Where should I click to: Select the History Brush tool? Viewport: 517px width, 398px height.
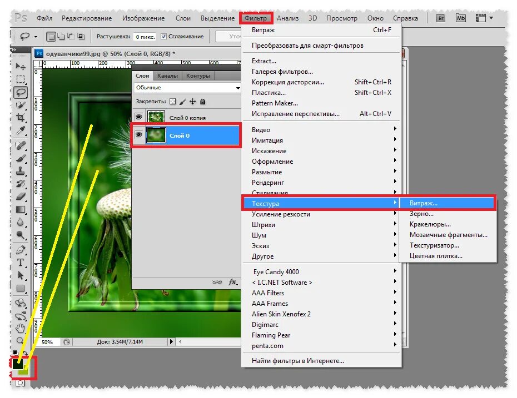click(21, 184)
